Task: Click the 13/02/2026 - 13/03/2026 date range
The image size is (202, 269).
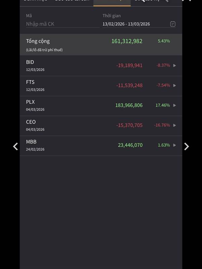Action: click(x=126, y=24)
